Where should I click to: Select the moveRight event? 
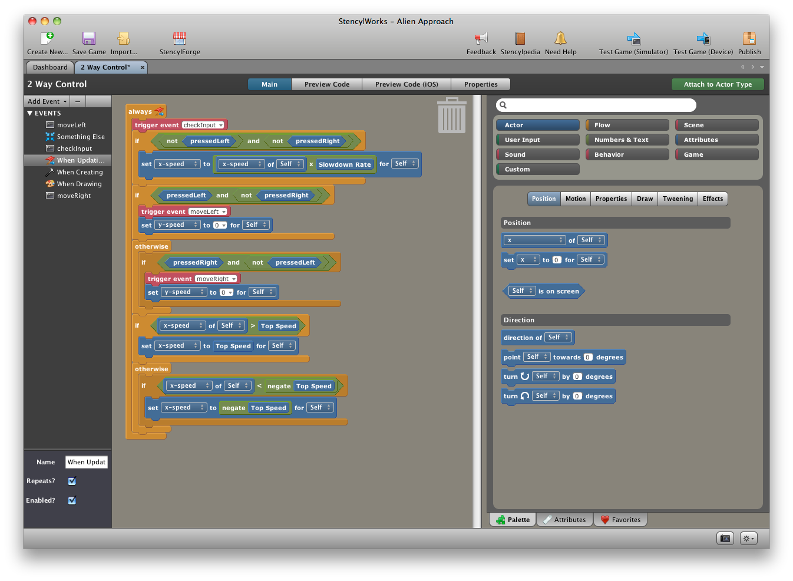click(x=74, y=196)
